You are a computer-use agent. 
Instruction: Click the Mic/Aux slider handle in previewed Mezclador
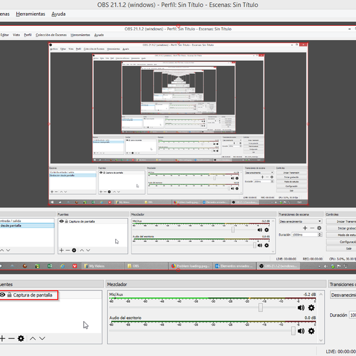point(233,230)
